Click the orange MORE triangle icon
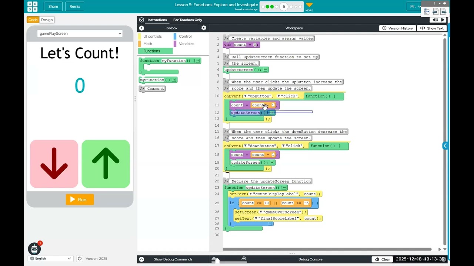This screenshot has width=474, height=266. pos(309,5)
